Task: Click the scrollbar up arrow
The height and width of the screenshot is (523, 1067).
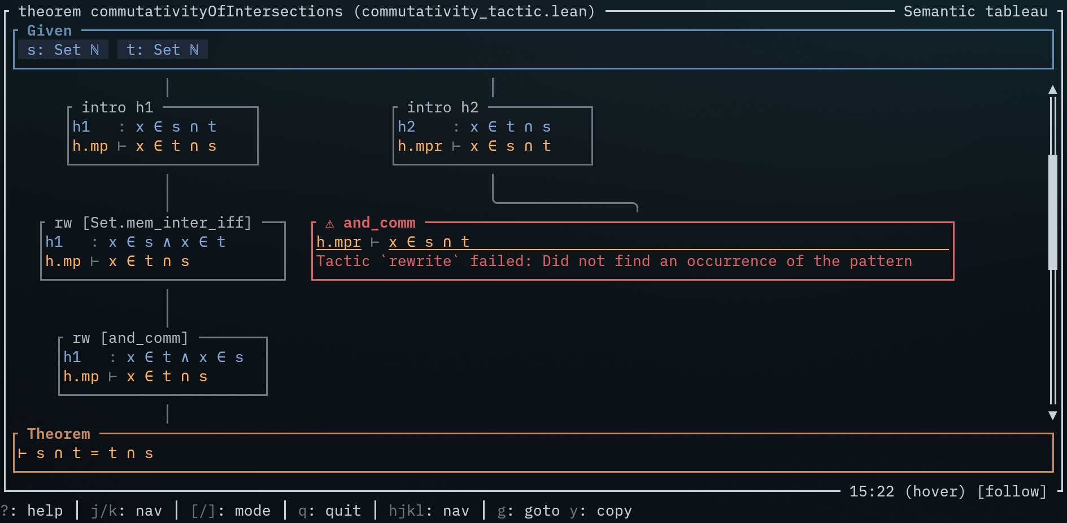Action: point(1052,89)
